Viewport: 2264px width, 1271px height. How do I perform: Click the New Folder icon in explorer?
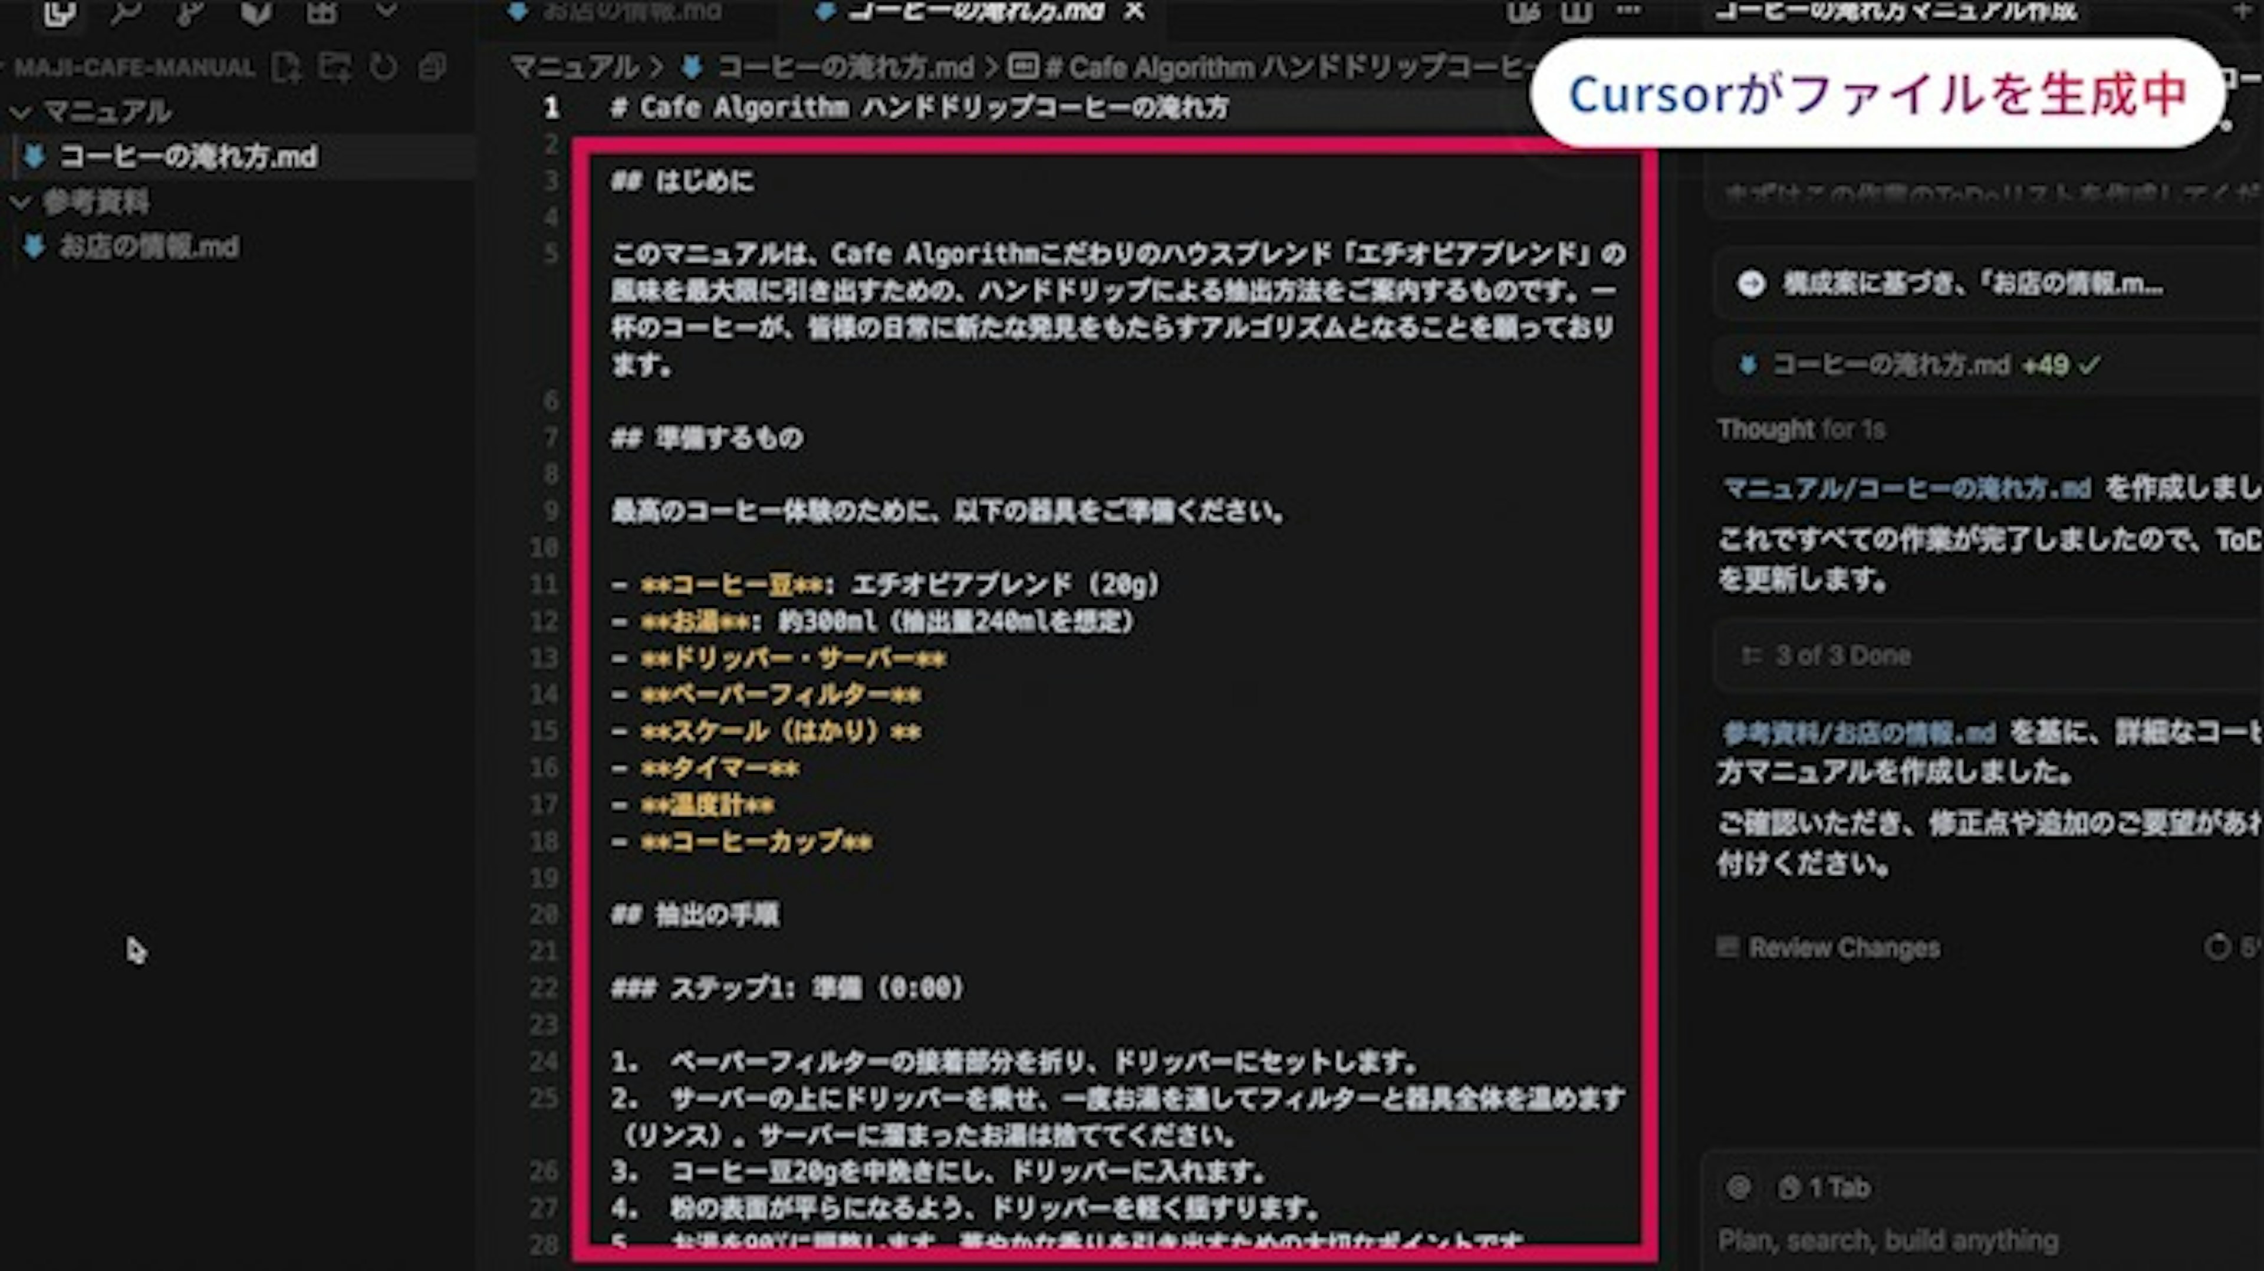click(x=335, y=67)
